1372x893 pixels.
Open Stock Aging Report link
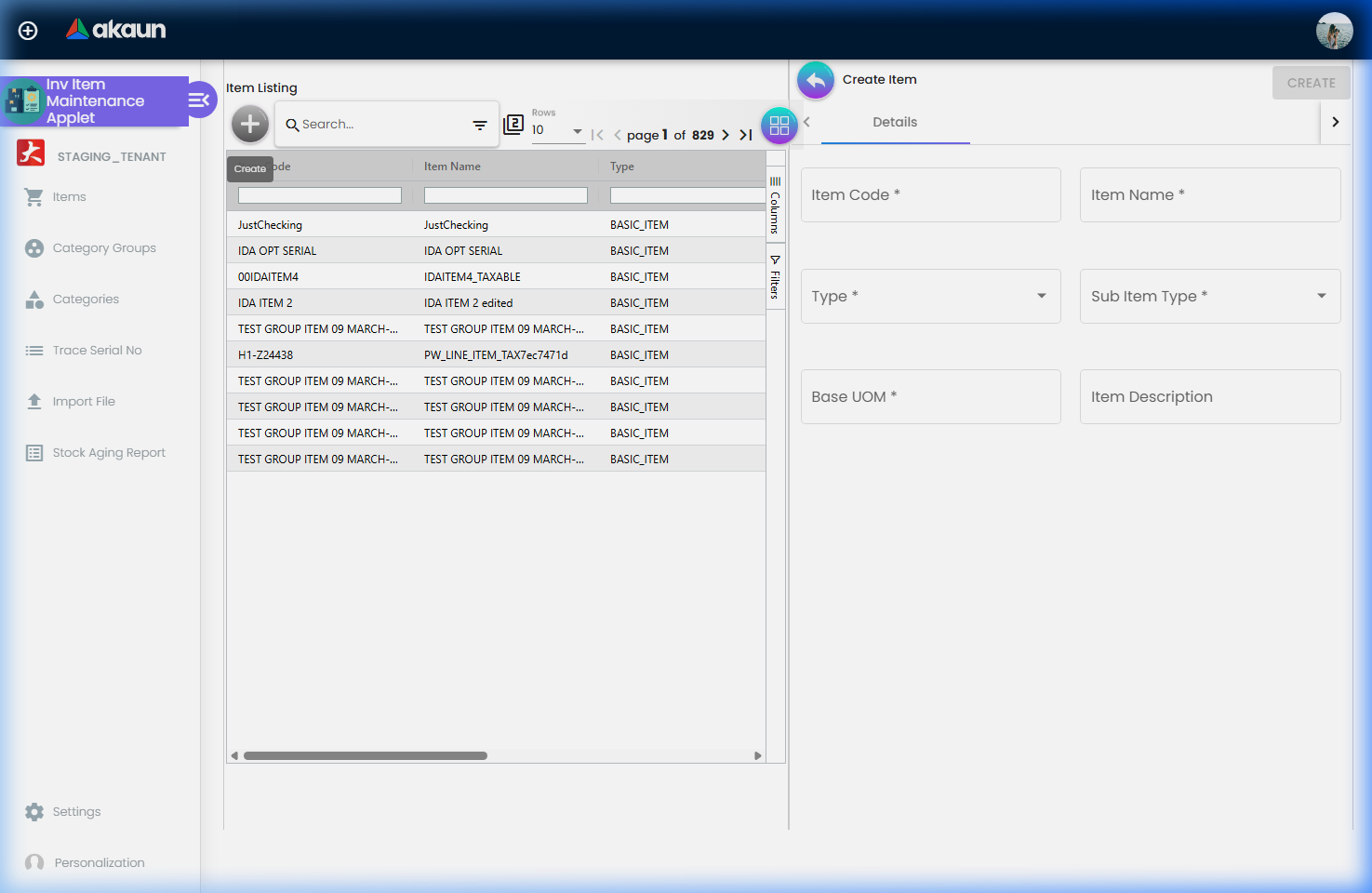coord(108,453)
